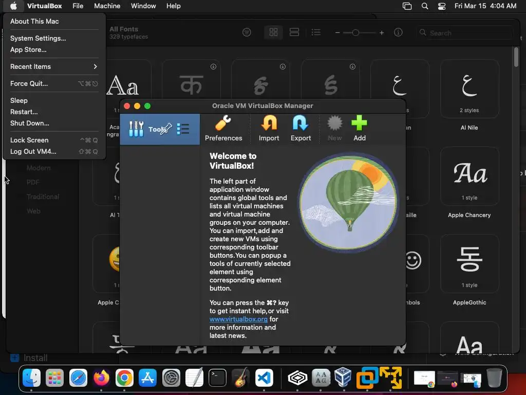Open Google Chrome from the Dock
The width and height of the screenshot is (526, 395).
[x=124, y=378]
